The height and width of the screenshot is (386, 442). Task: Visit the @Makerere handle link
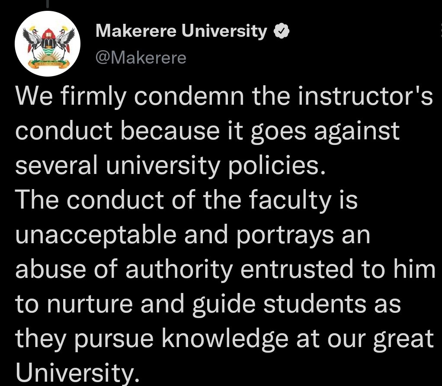click(141, 58)
